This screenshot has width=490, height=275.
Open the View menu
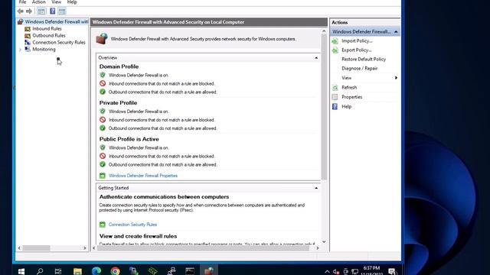point(56,2)
